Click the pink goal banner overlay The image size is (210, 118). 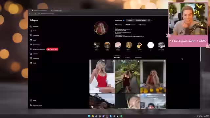(188, 41)
